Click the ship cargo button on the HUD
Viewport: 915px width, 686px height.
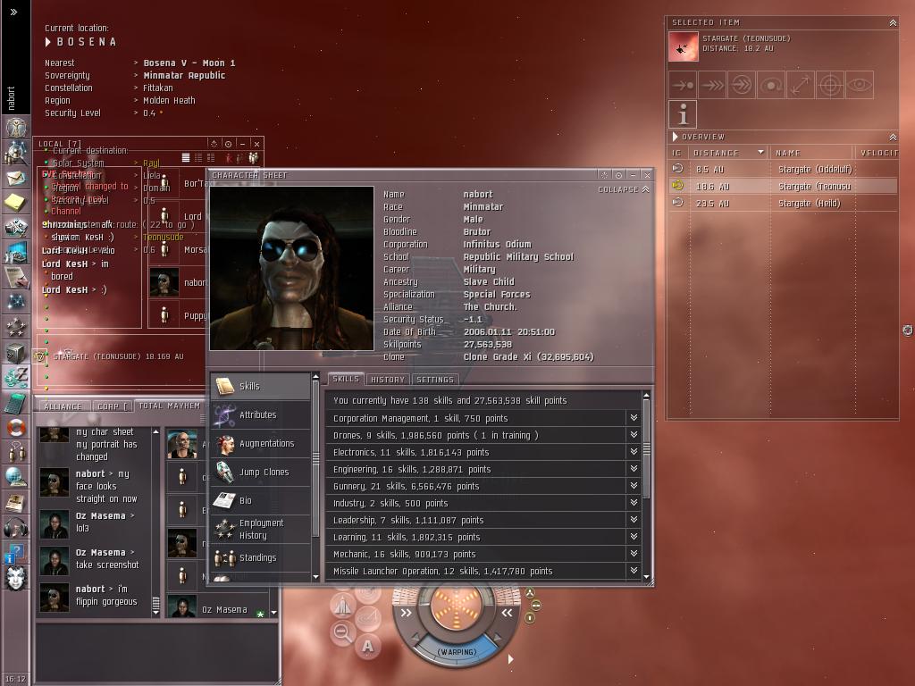coord(342,605)
